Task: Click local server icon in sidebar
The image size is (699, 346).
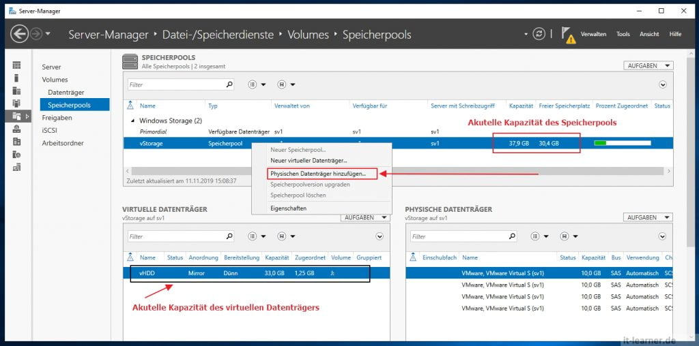Action: pos(16,78)
